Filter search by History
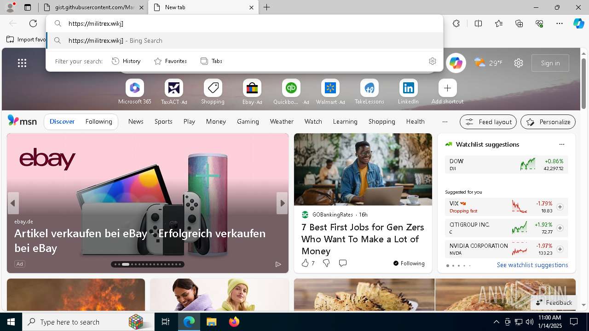 126,61
